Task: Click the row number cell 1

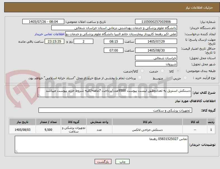Action: 211,130
